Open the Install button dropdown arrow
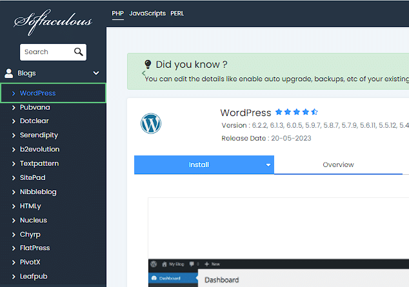409x287 pixels. 268,164
